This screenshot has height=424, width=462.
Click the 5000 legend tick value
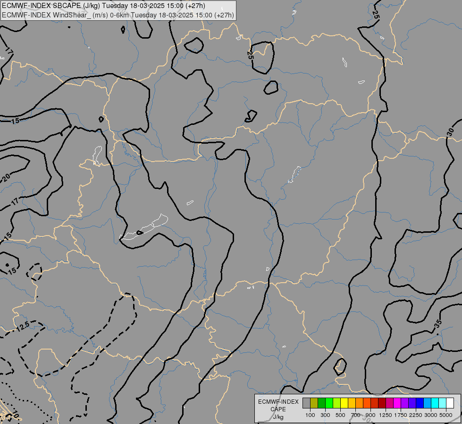click(x=446, y=415)
